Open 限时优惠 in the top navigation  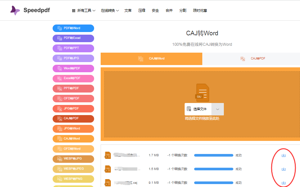(x=200, y=10)
